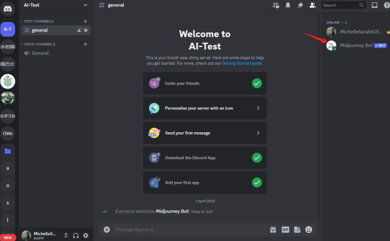Screen dimensions: 390x241
Task: Collapse the Text Channels category
Action: pyautogui.click(x=37, y=21)
